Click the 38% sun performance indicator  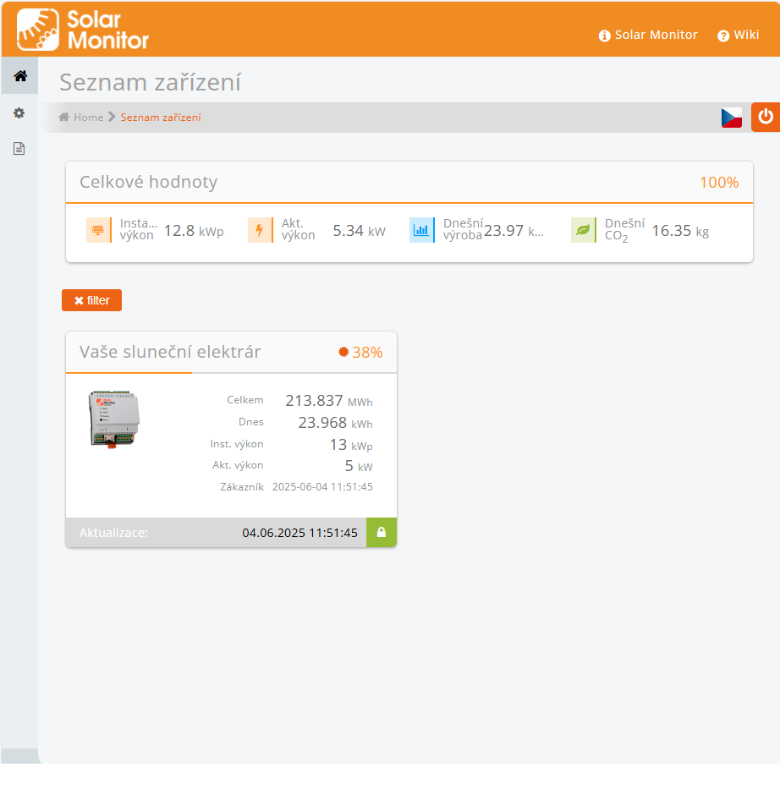coord(360,353)
